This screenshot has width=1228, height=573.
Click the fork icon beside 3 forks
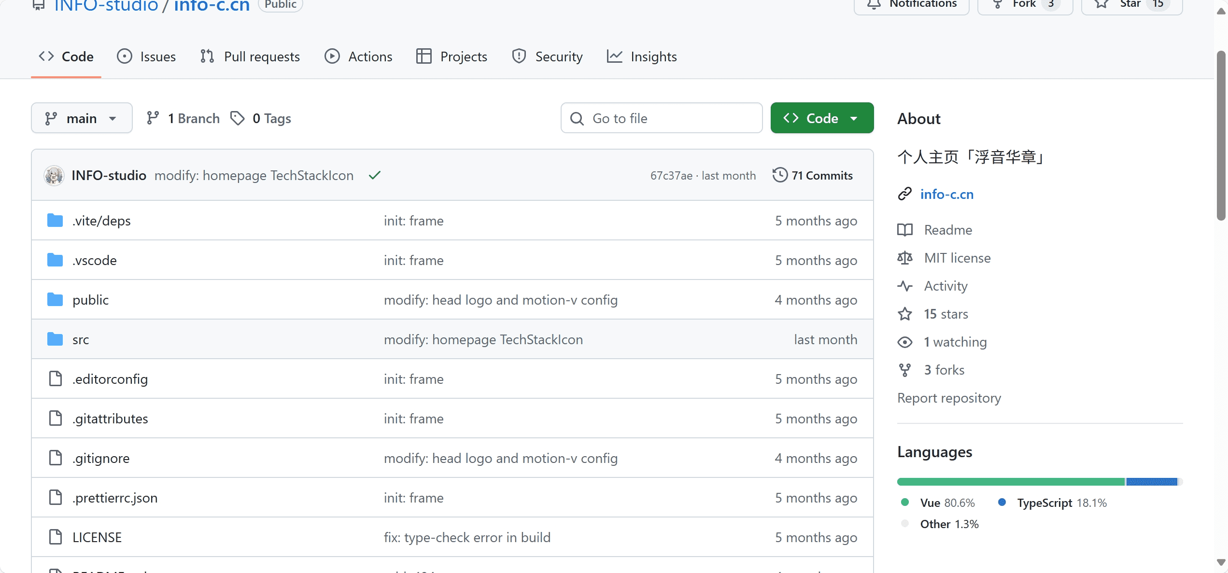(x=905, y=370)
